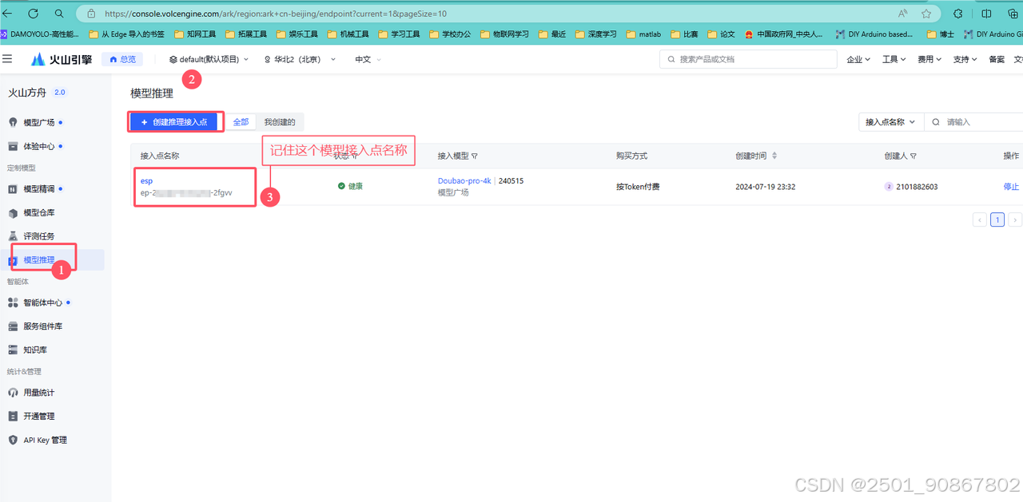
Task: Filter by 创建人 funnel icon
Action: tap(914, 156)
